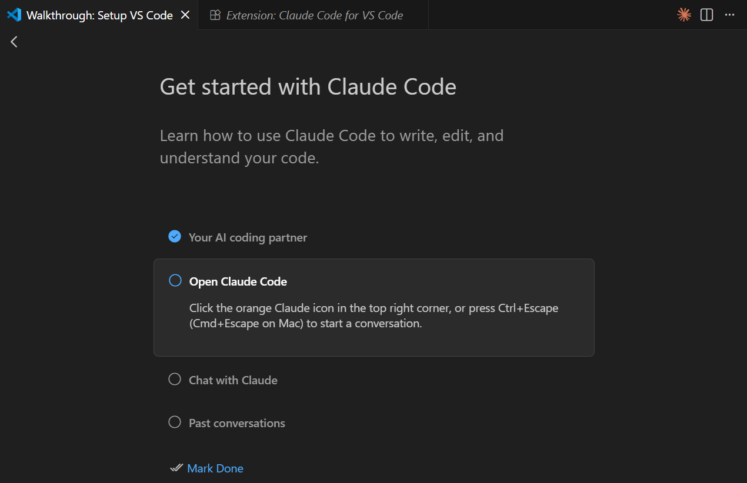Open the More Actions ellipsis menu
Viewport: 747px width, 483px height.
coord(730,15)
